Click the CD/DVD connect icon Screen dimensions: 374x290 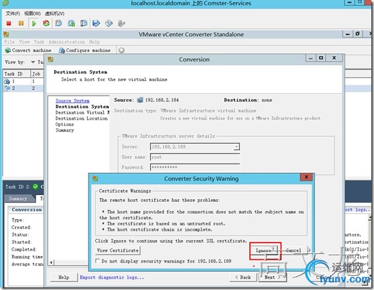click(x=109, y=23)
